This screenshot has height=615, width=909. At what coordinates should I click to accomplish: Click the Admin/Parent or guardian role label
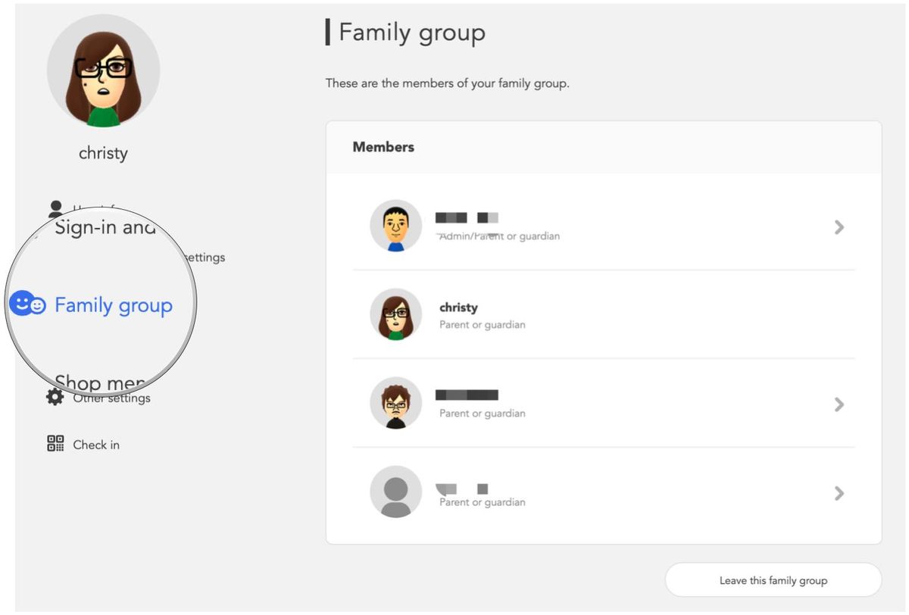coord(500,236)
